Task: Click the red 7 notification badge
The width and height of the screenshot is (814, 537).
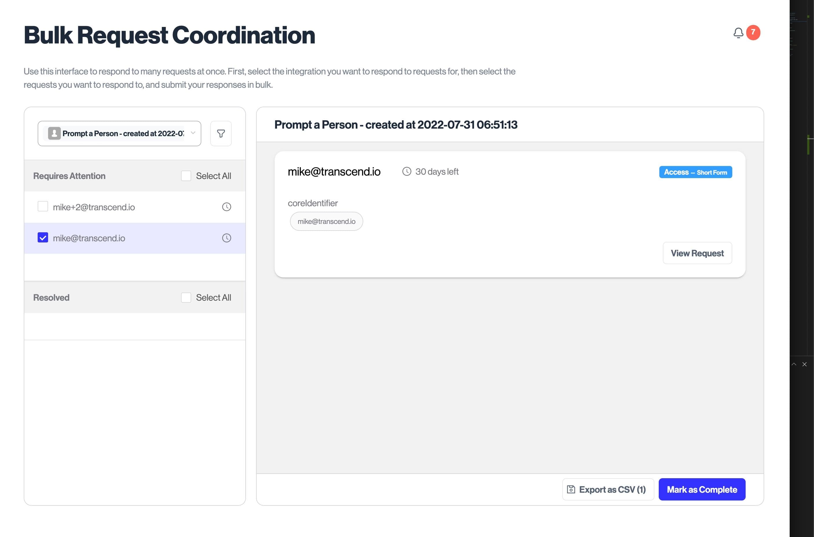Action: [753, 32]
